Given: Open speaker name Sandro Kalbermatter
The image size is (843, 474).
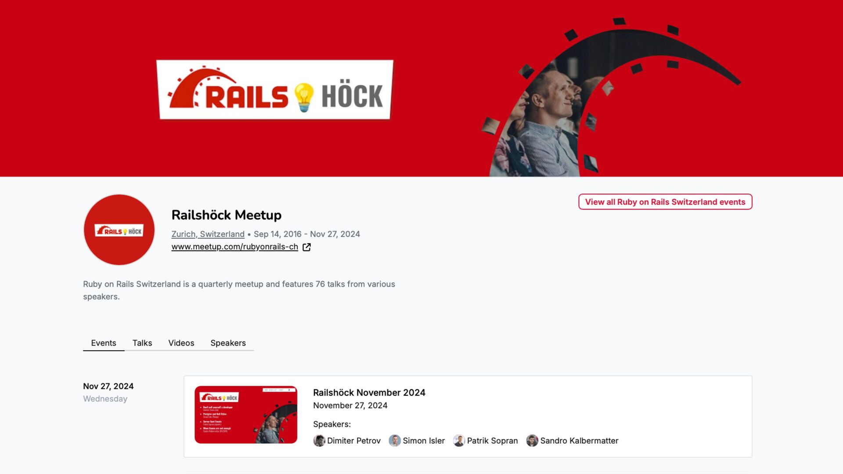Looking at the screenshot, I should pyautogui.click(x=579, y=441).
